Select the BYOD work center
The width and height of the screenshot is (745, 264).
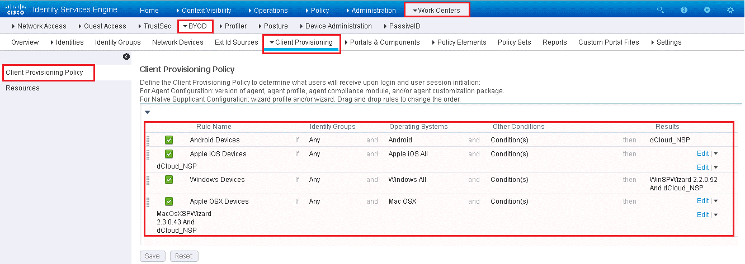(195, 26)
